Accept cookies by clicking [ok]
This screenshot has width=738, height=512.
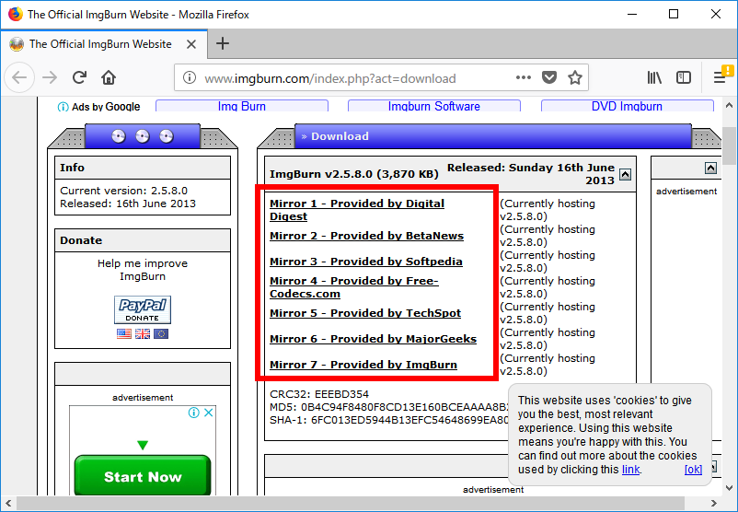693,470
